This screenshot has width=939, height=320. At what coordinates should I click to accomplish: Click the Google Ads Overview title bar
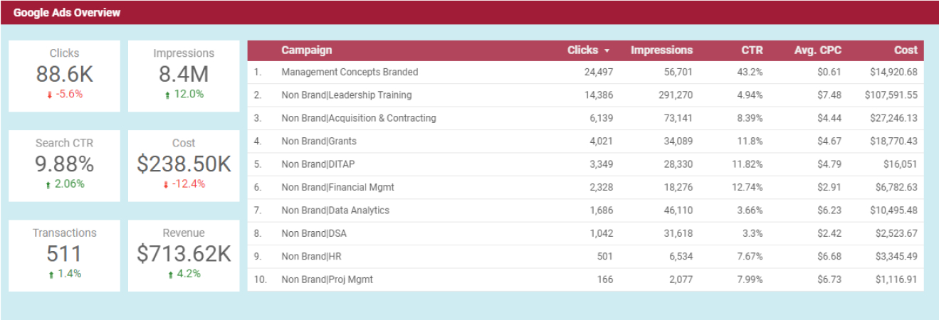tap(469, 12)
